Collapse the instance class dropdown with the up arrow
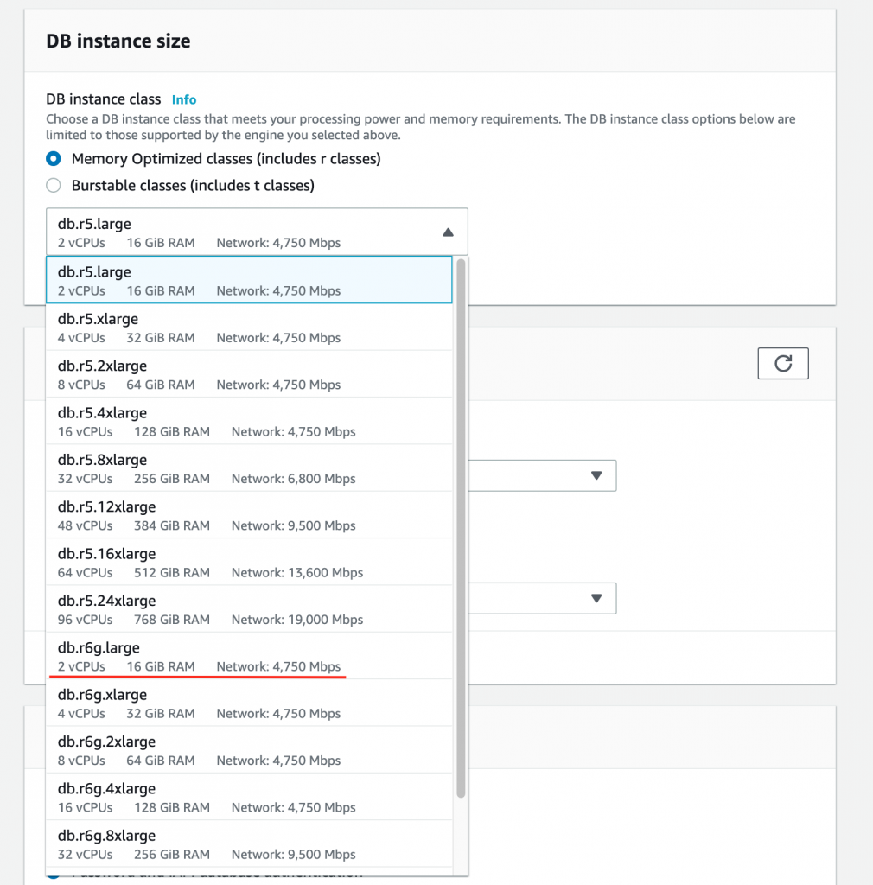 click(x=448, y=232)
